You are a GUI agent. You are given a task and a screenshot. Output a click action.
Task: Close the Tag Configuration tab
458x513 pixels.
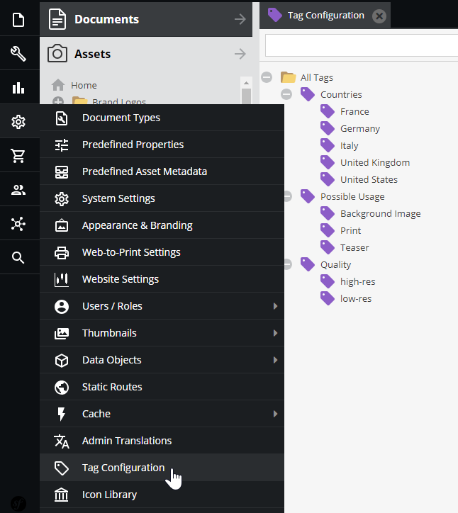coord(379,16)
